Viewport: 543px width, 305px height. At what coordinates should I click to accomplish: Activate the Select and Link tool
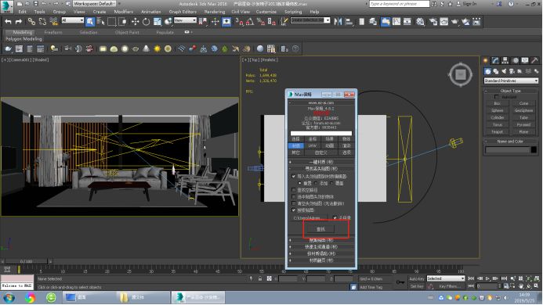click(x=31, y=21)
